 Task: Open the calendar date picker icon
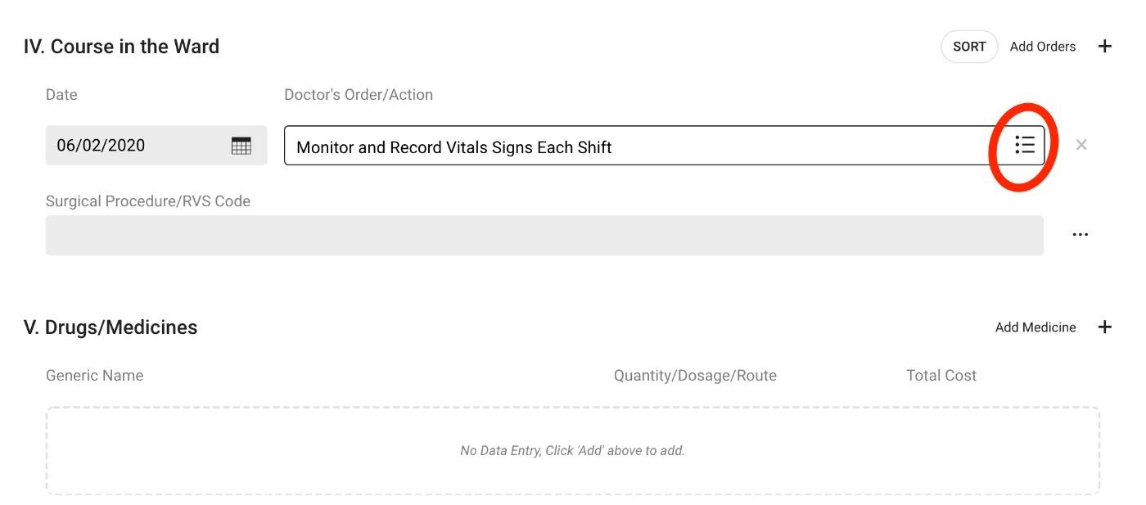[241, 146]
